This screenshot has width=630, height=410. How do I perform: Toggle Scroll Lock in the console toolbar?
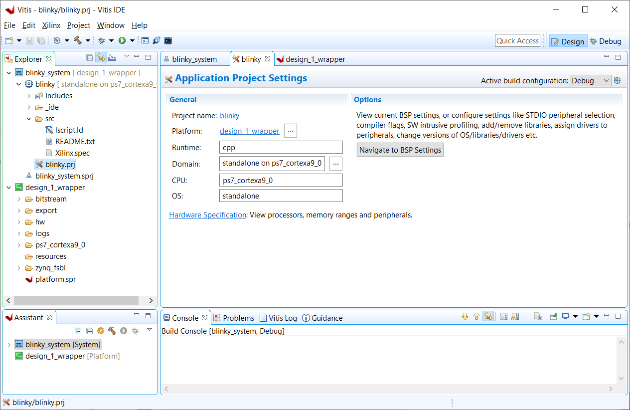click(x=515, y=316)
